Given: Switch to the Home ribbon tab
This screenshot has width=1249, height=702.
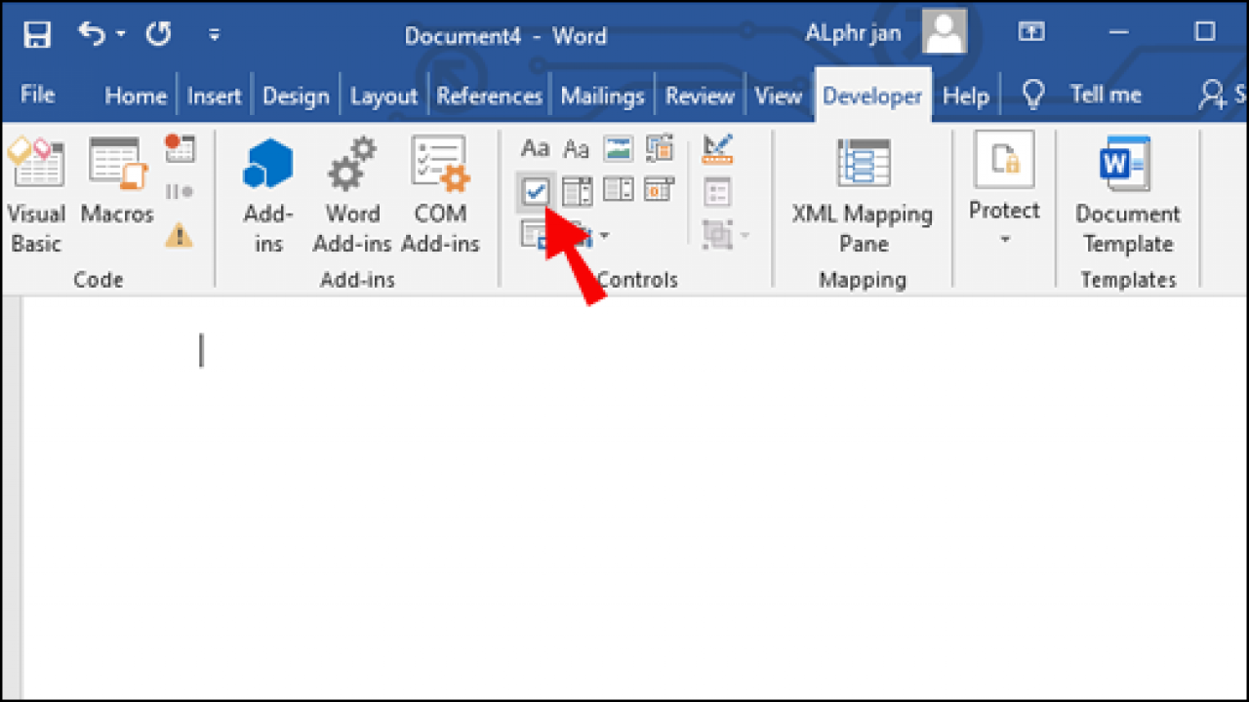Looking at the screenshot, I should pos(135,95).
